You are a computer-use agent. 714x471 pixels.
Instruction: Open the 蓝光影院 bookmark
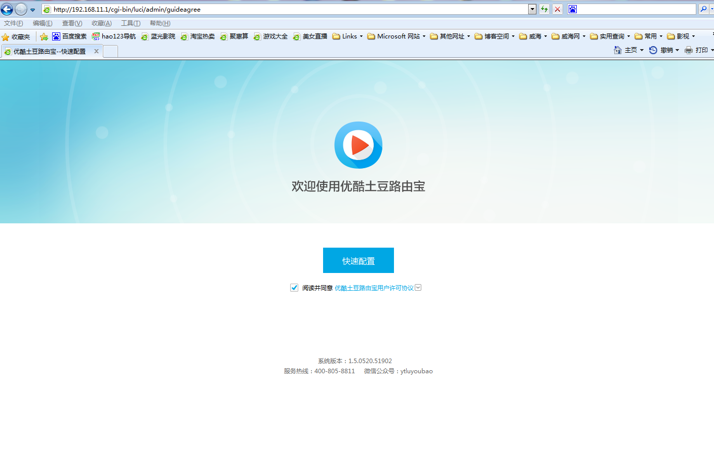(158, 36)
